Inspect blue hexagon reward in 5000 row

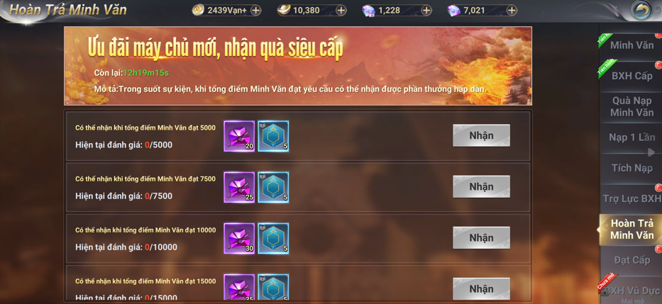(x=274, y=136)
